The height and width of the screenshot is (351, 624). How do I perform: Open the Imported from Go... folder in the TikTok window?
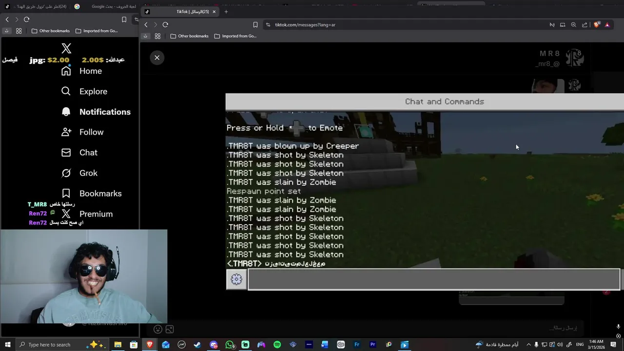coord(235,36)
